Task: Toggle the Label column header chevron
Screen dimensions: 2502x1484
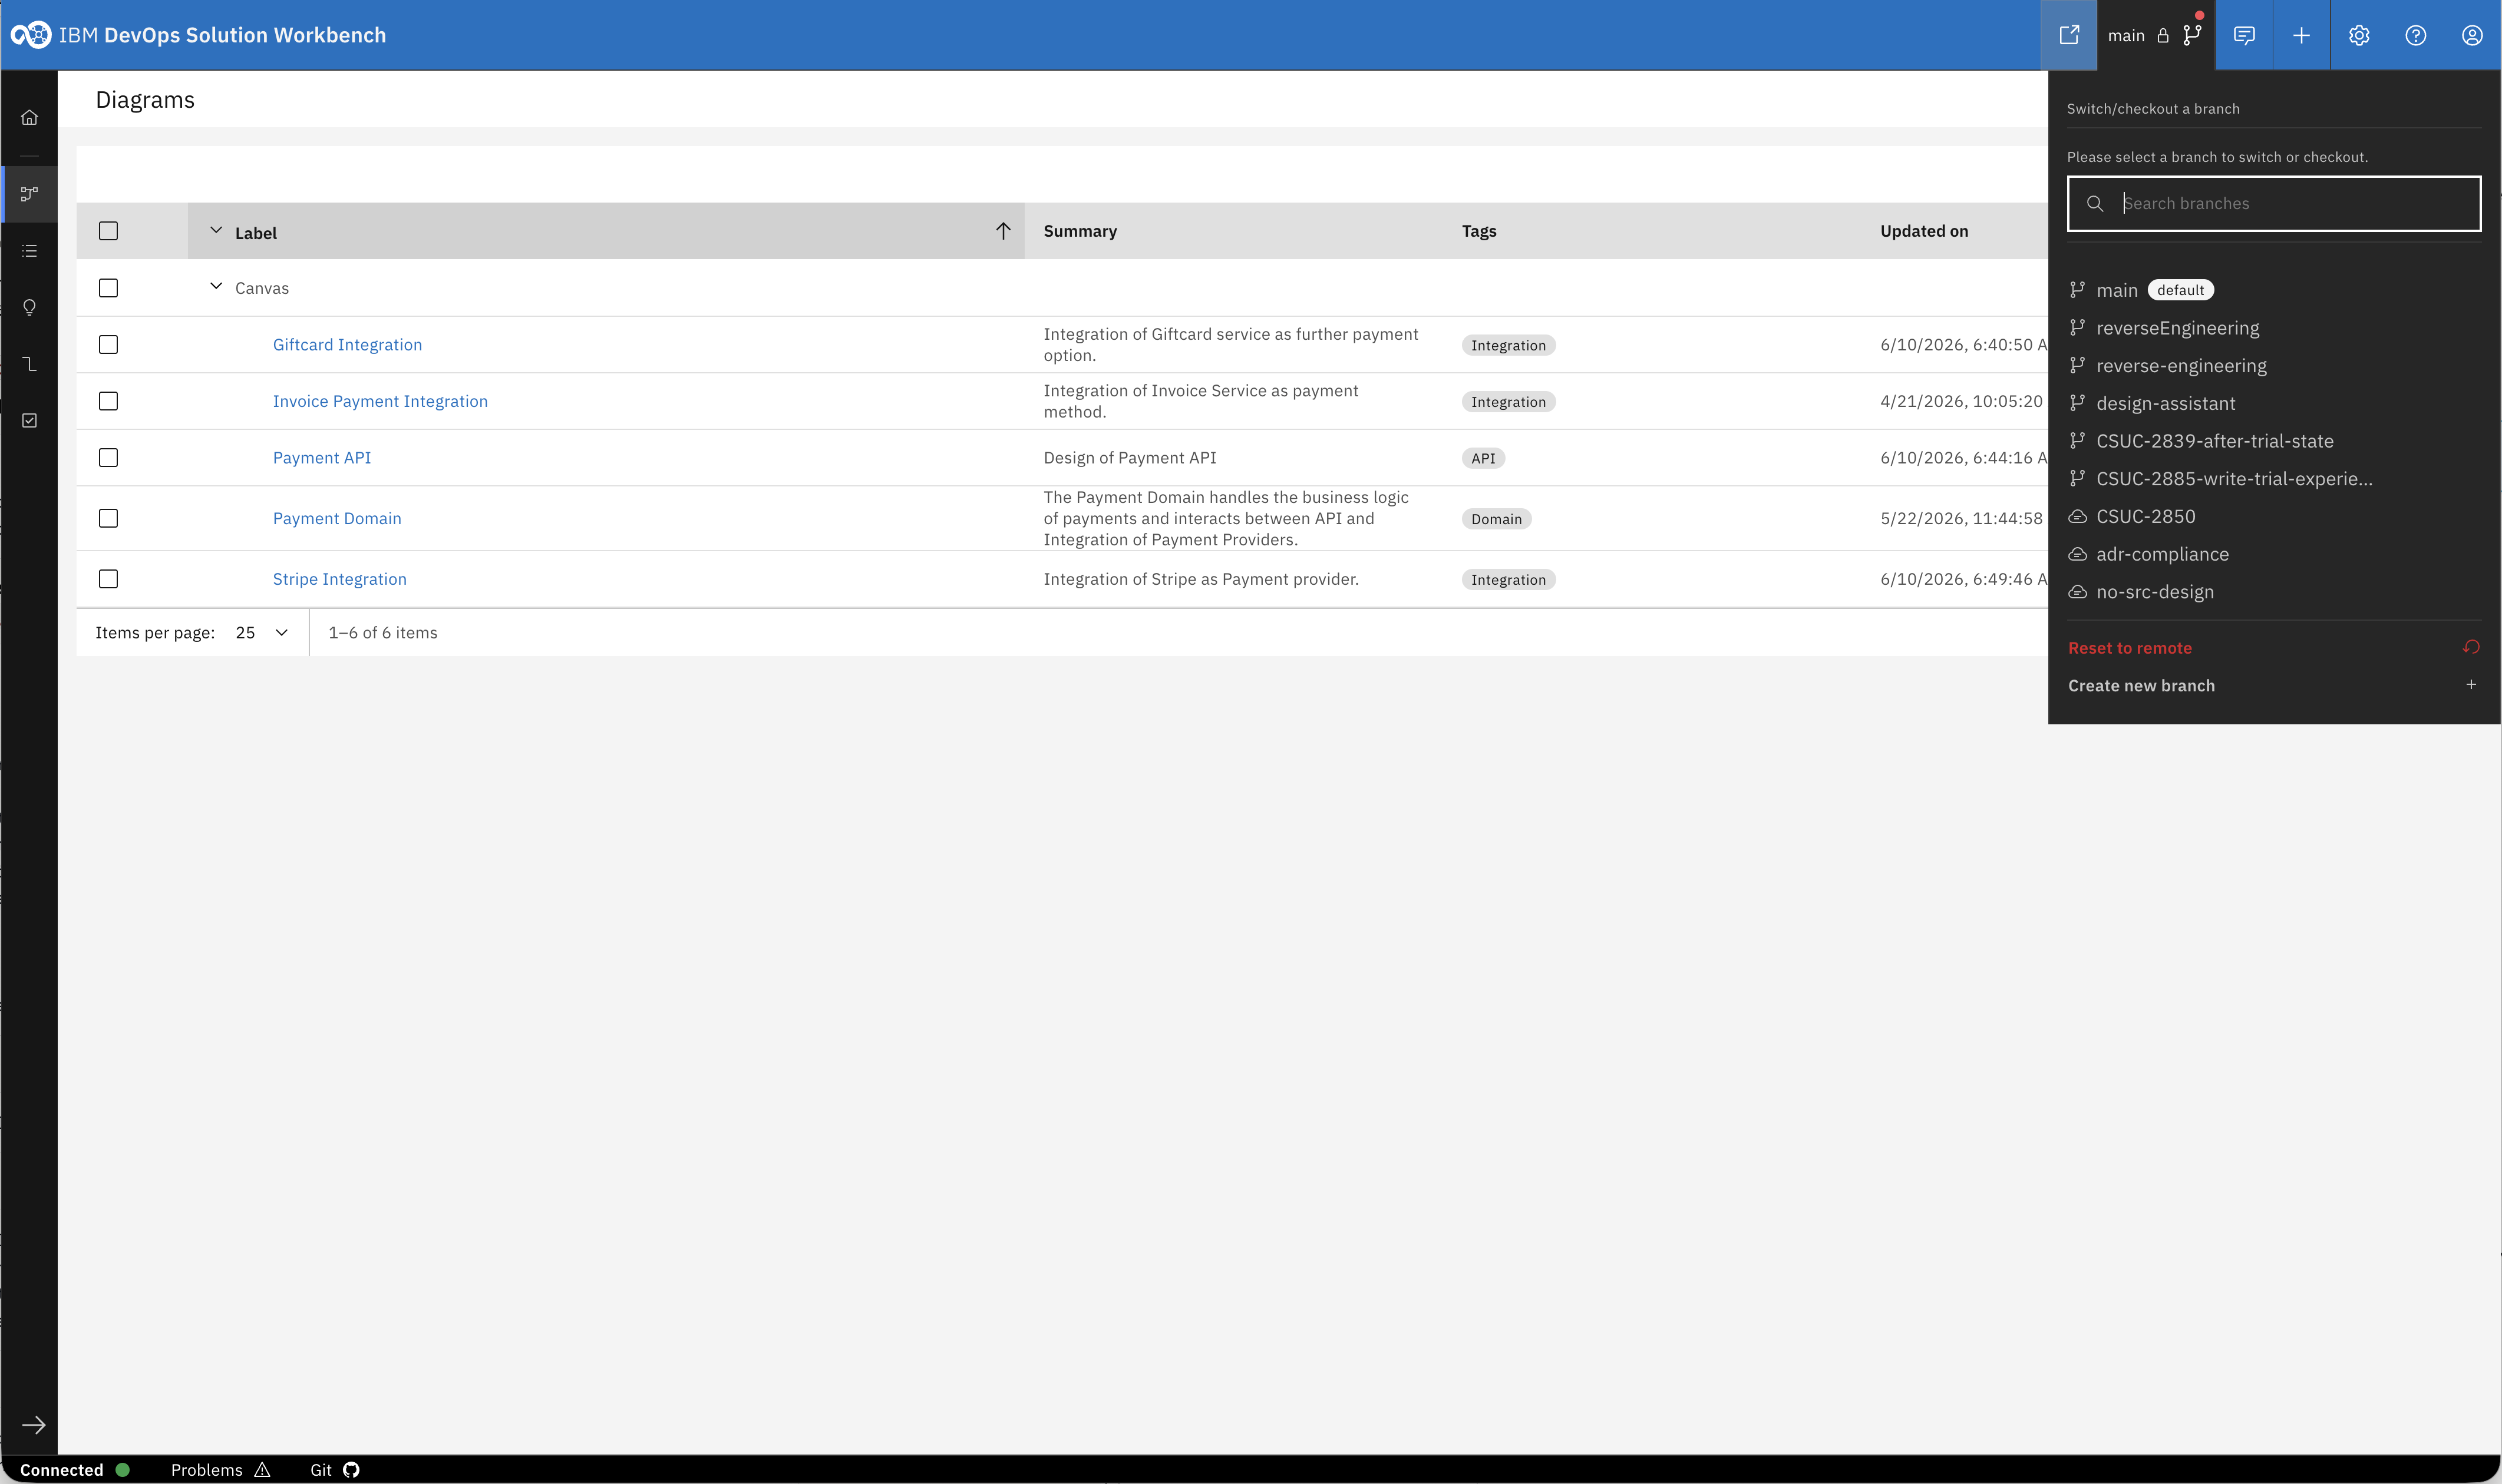Action: tap(215, 231)
